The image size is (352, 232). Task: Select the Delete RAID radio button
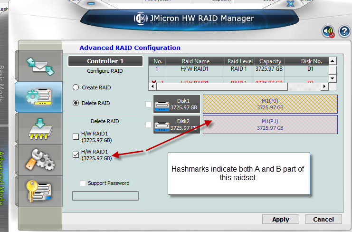tap(76, 103)
